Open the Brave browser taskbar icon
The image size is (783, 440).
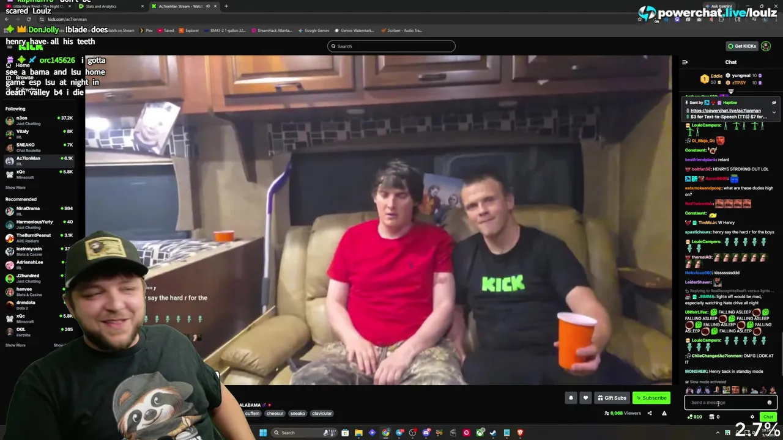coord(520,433)
